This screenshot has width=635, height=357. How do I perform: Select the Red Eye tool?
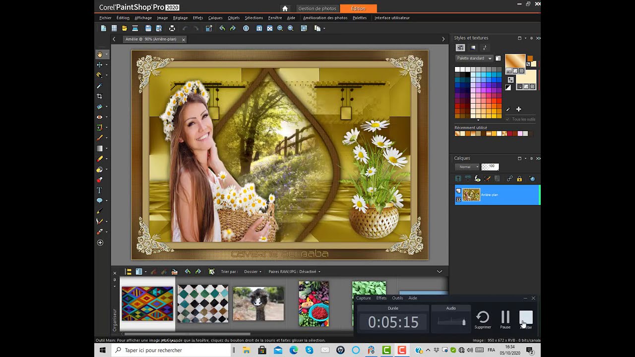[100, 117]
